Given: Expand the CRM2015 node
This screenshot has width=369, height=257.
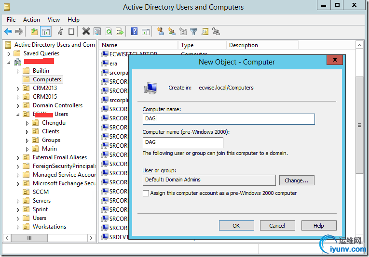Looking at the screenshot, I should click(18, 97).
